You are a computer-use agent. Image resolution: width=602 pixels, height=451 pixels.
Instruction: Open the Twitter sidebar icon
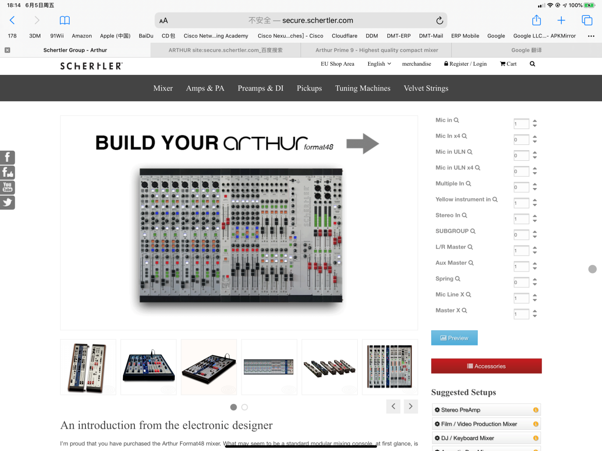[7, 202]
